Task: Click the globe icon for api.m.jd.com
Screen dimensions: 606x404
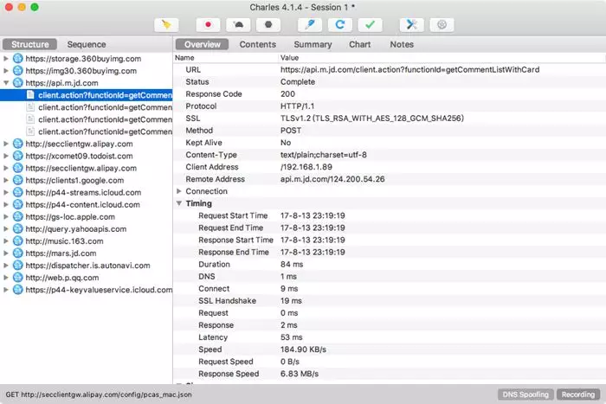Action: point(18,83)
